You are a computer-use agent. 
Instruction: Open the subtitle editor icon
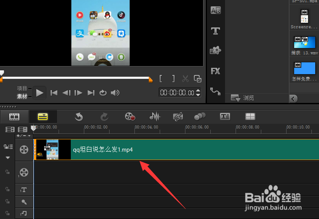(225, 117)
